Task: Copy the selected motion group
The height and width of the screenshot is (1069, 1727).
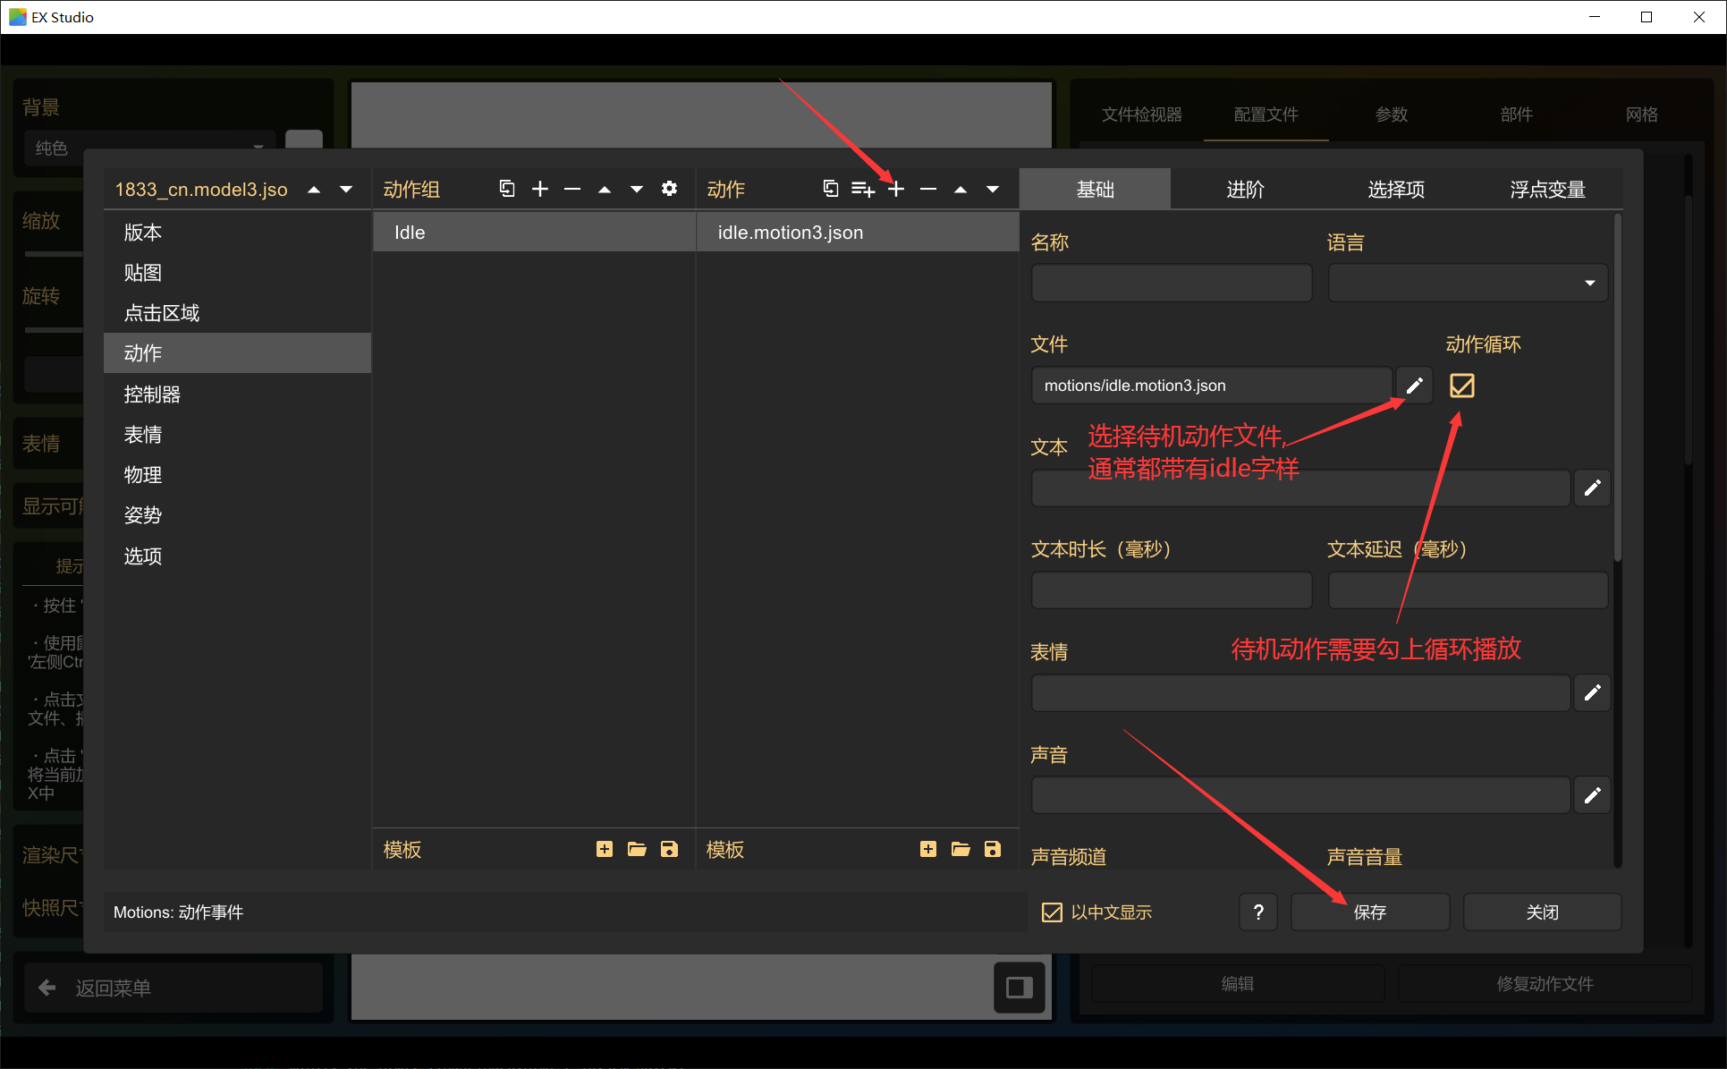Action: tap(507, 189)
